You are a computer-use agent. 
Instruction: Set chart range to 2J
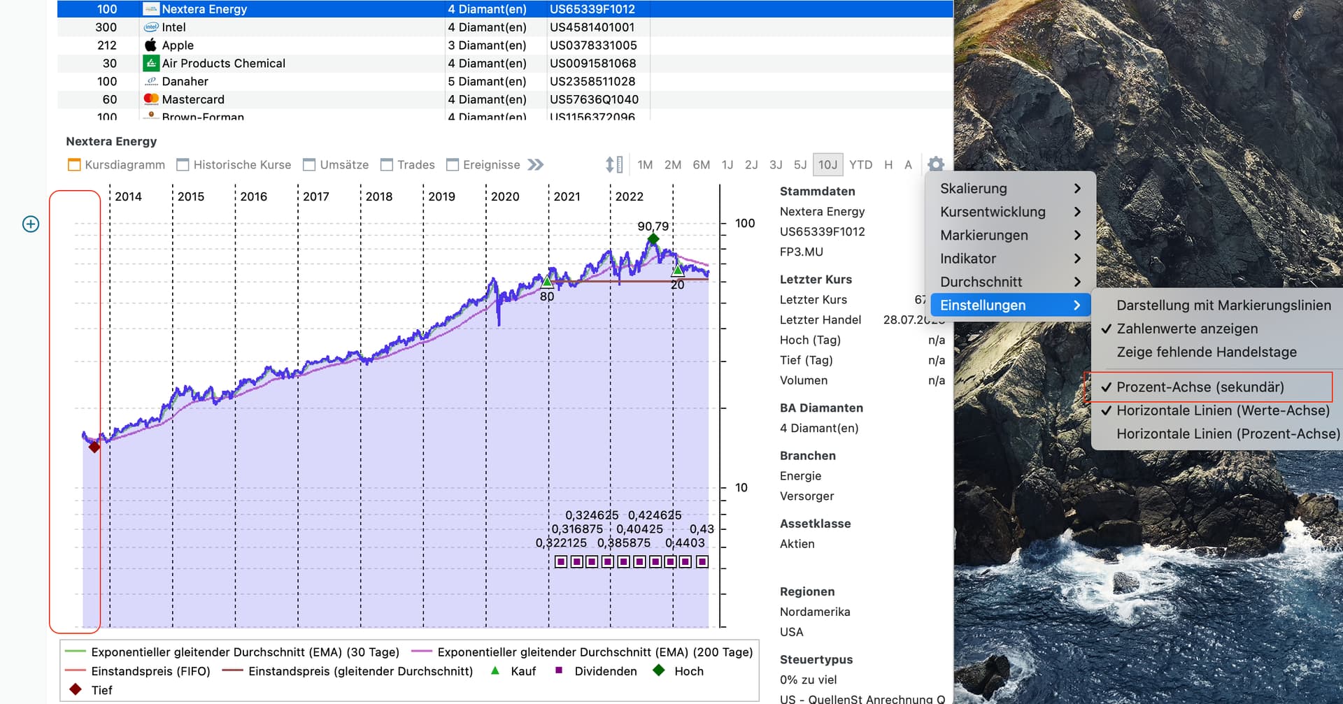[x=751, y=164]
